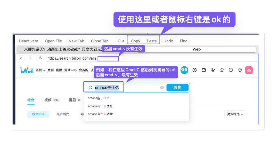Reload the page with the refresh icon

coord(40,58)
